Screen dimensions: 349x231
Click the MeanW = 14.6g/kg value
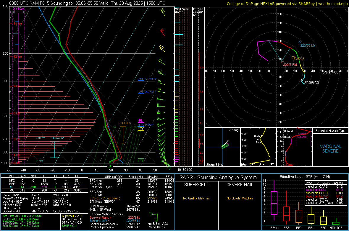pos(15,198)
